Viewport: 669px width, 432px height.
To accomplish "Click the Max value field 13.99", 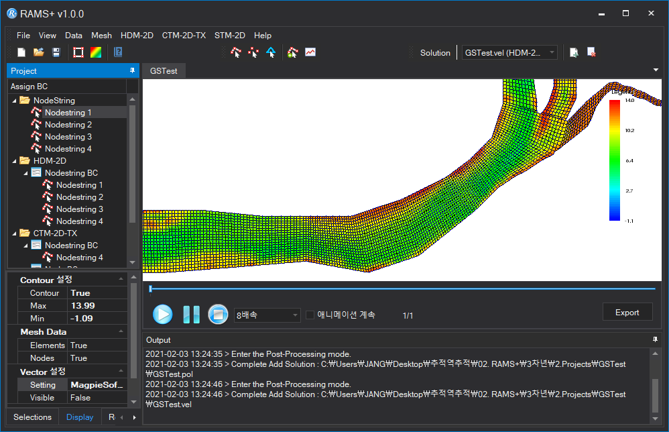I will [97, 306].
